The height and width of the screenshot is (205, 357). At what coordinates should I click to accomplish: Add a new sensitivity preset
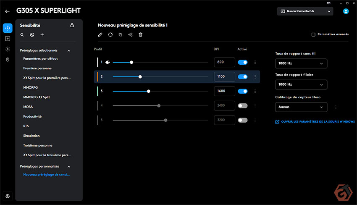point(42,35)
